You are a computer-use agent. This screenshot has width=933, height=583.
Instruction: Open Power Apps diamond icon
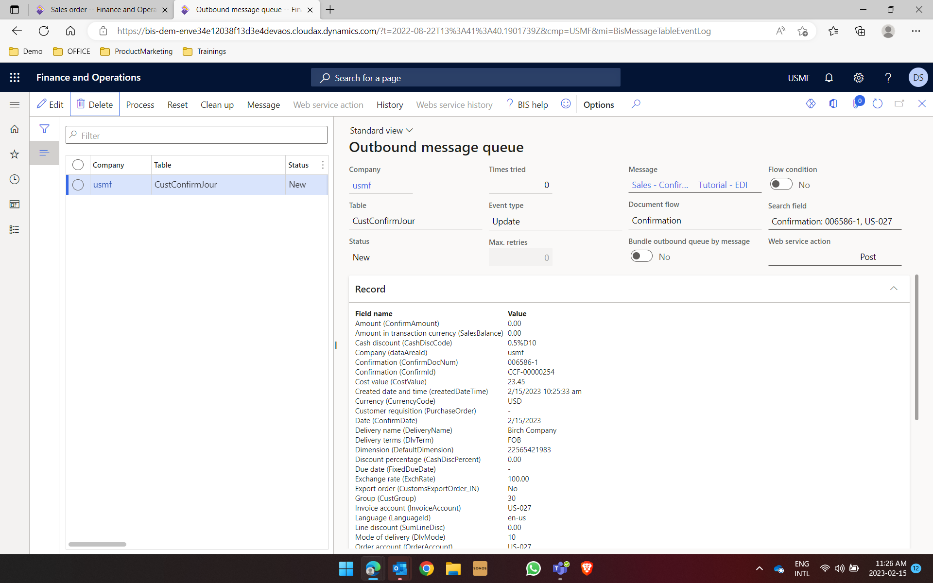(811, 104)
